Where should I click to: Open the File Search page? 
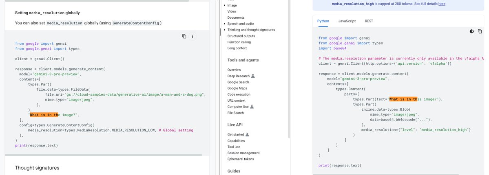pos(235,113)
